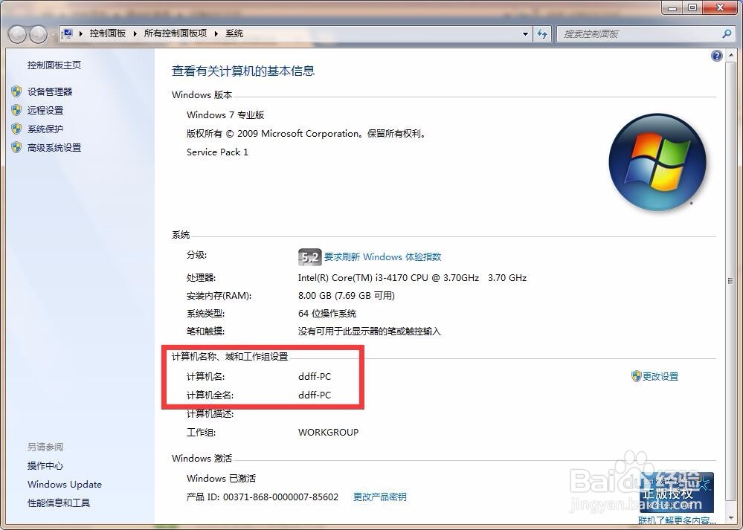Image resolution: width=743 pixels, height=530 pixels.
Task: Click the 远程设置 shield icon
Action: pyautogui.click(x=17, y=110)
